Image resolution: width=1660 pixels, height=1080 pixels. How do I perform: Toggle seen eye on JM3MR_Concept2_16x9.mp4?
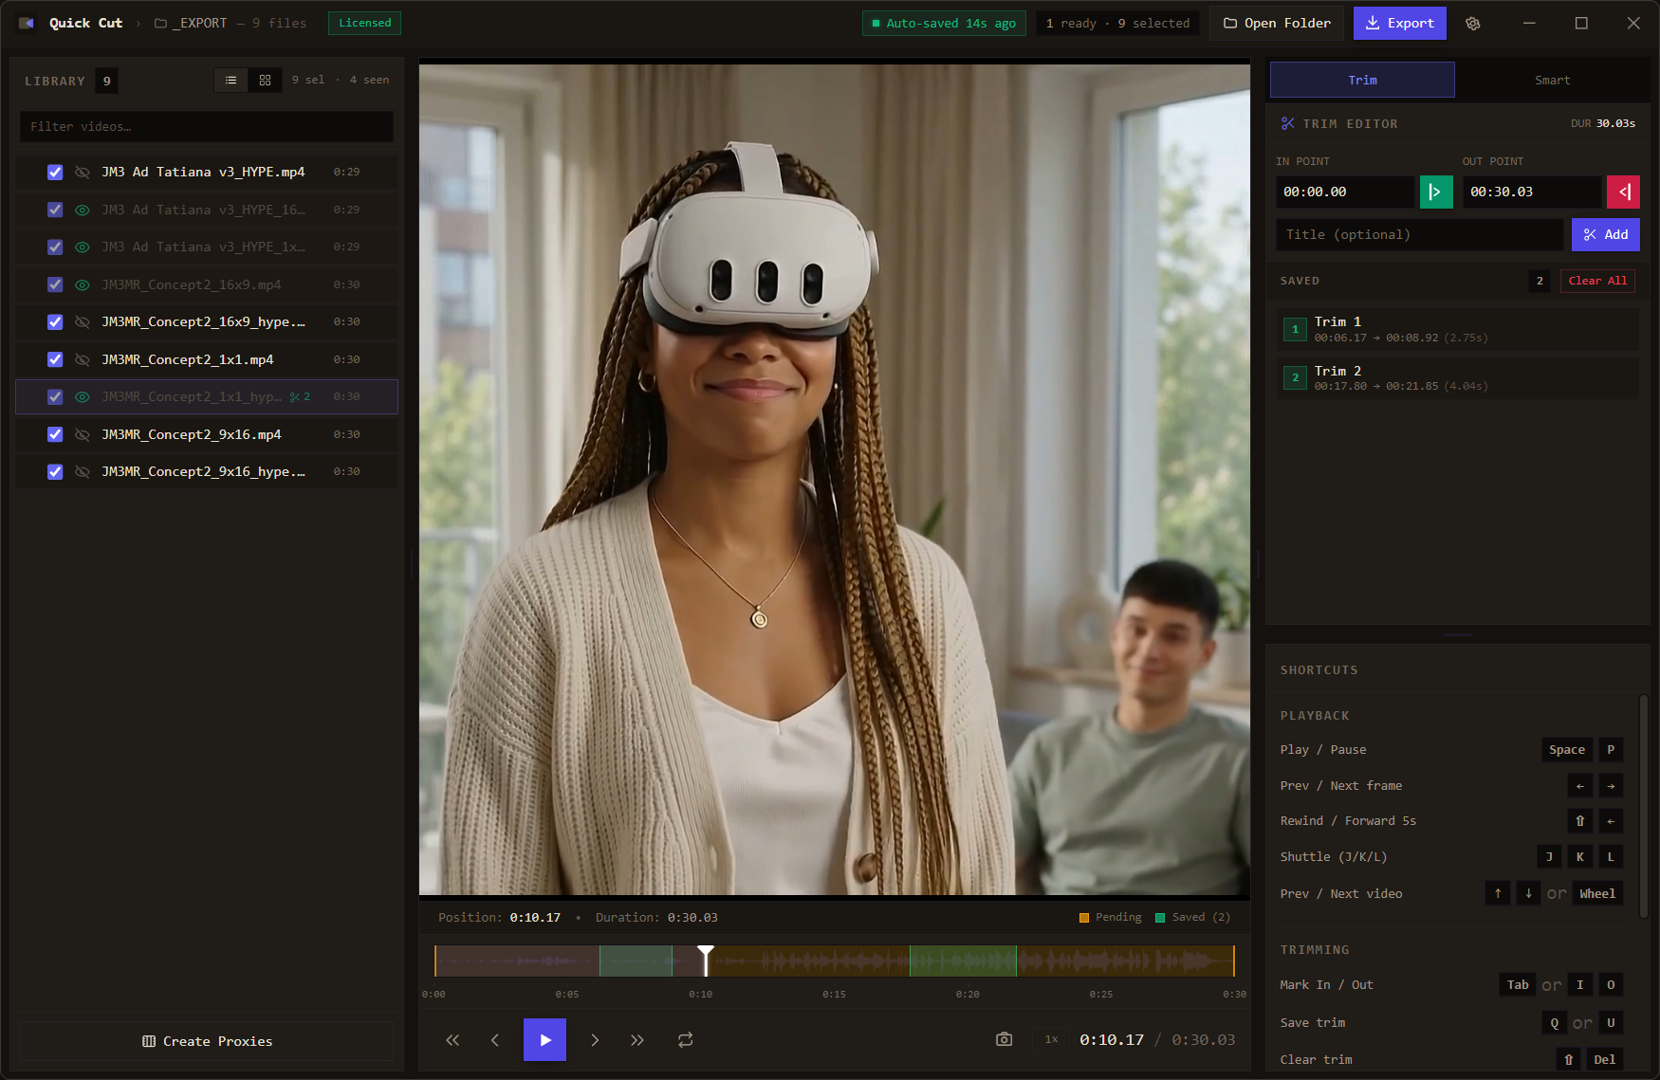(83, 284)
